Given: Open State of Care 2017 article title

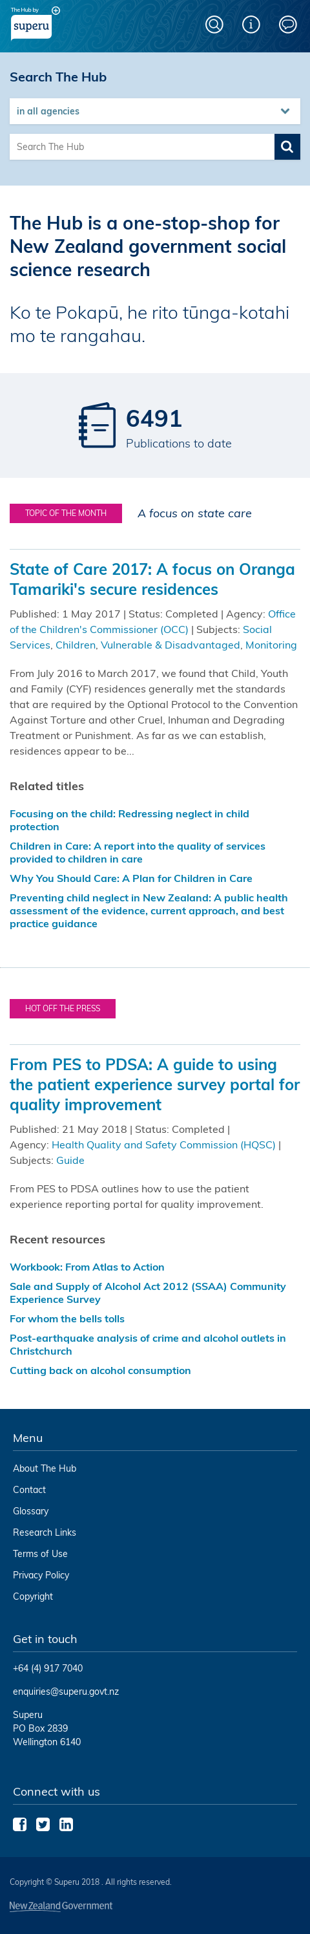Looking at the screenshot, I should coord(152,579).
